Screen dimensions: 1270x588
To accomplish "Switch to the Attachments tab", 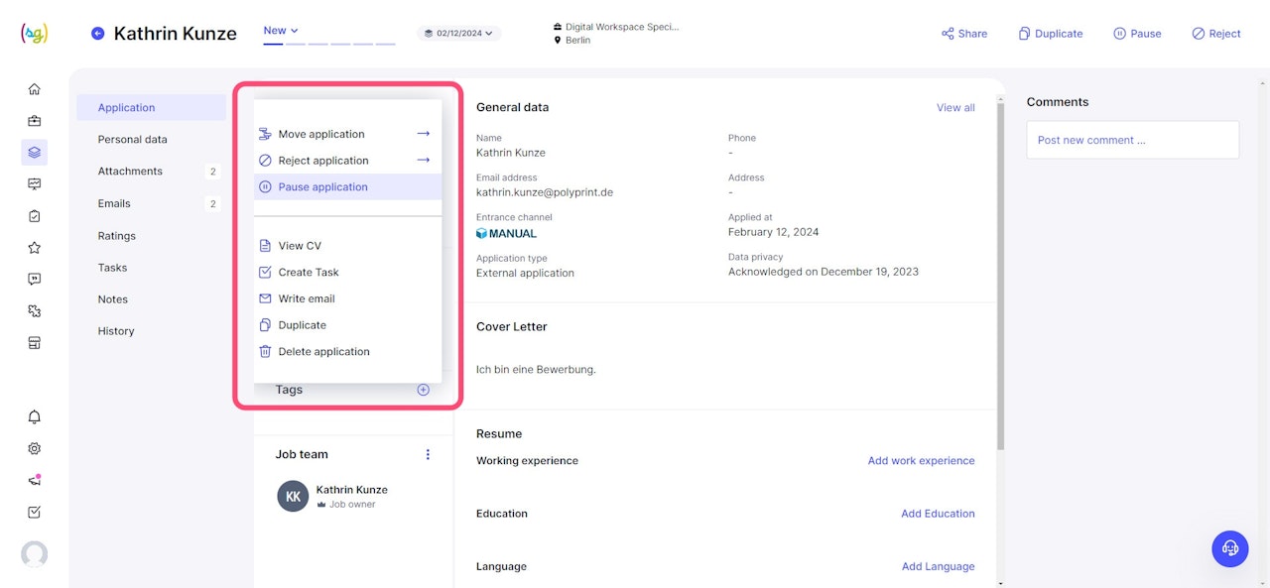I will [x=130, y=172].
